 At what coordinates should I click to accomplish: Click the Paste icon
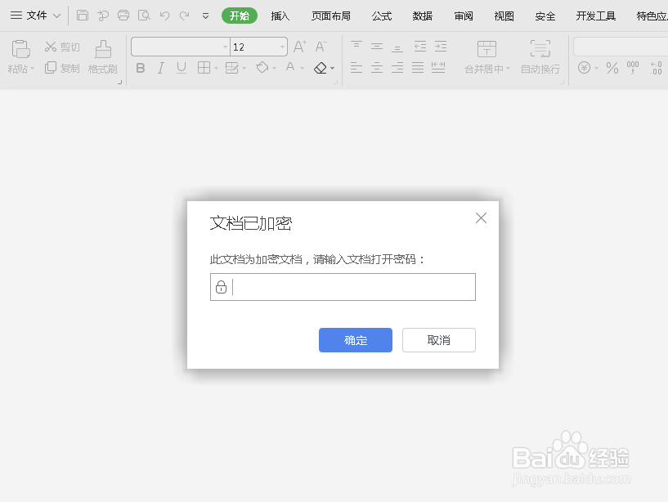21,49
